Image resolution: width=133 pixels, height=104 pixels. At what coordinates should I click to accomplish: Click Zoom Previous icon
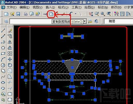[109, 14]
